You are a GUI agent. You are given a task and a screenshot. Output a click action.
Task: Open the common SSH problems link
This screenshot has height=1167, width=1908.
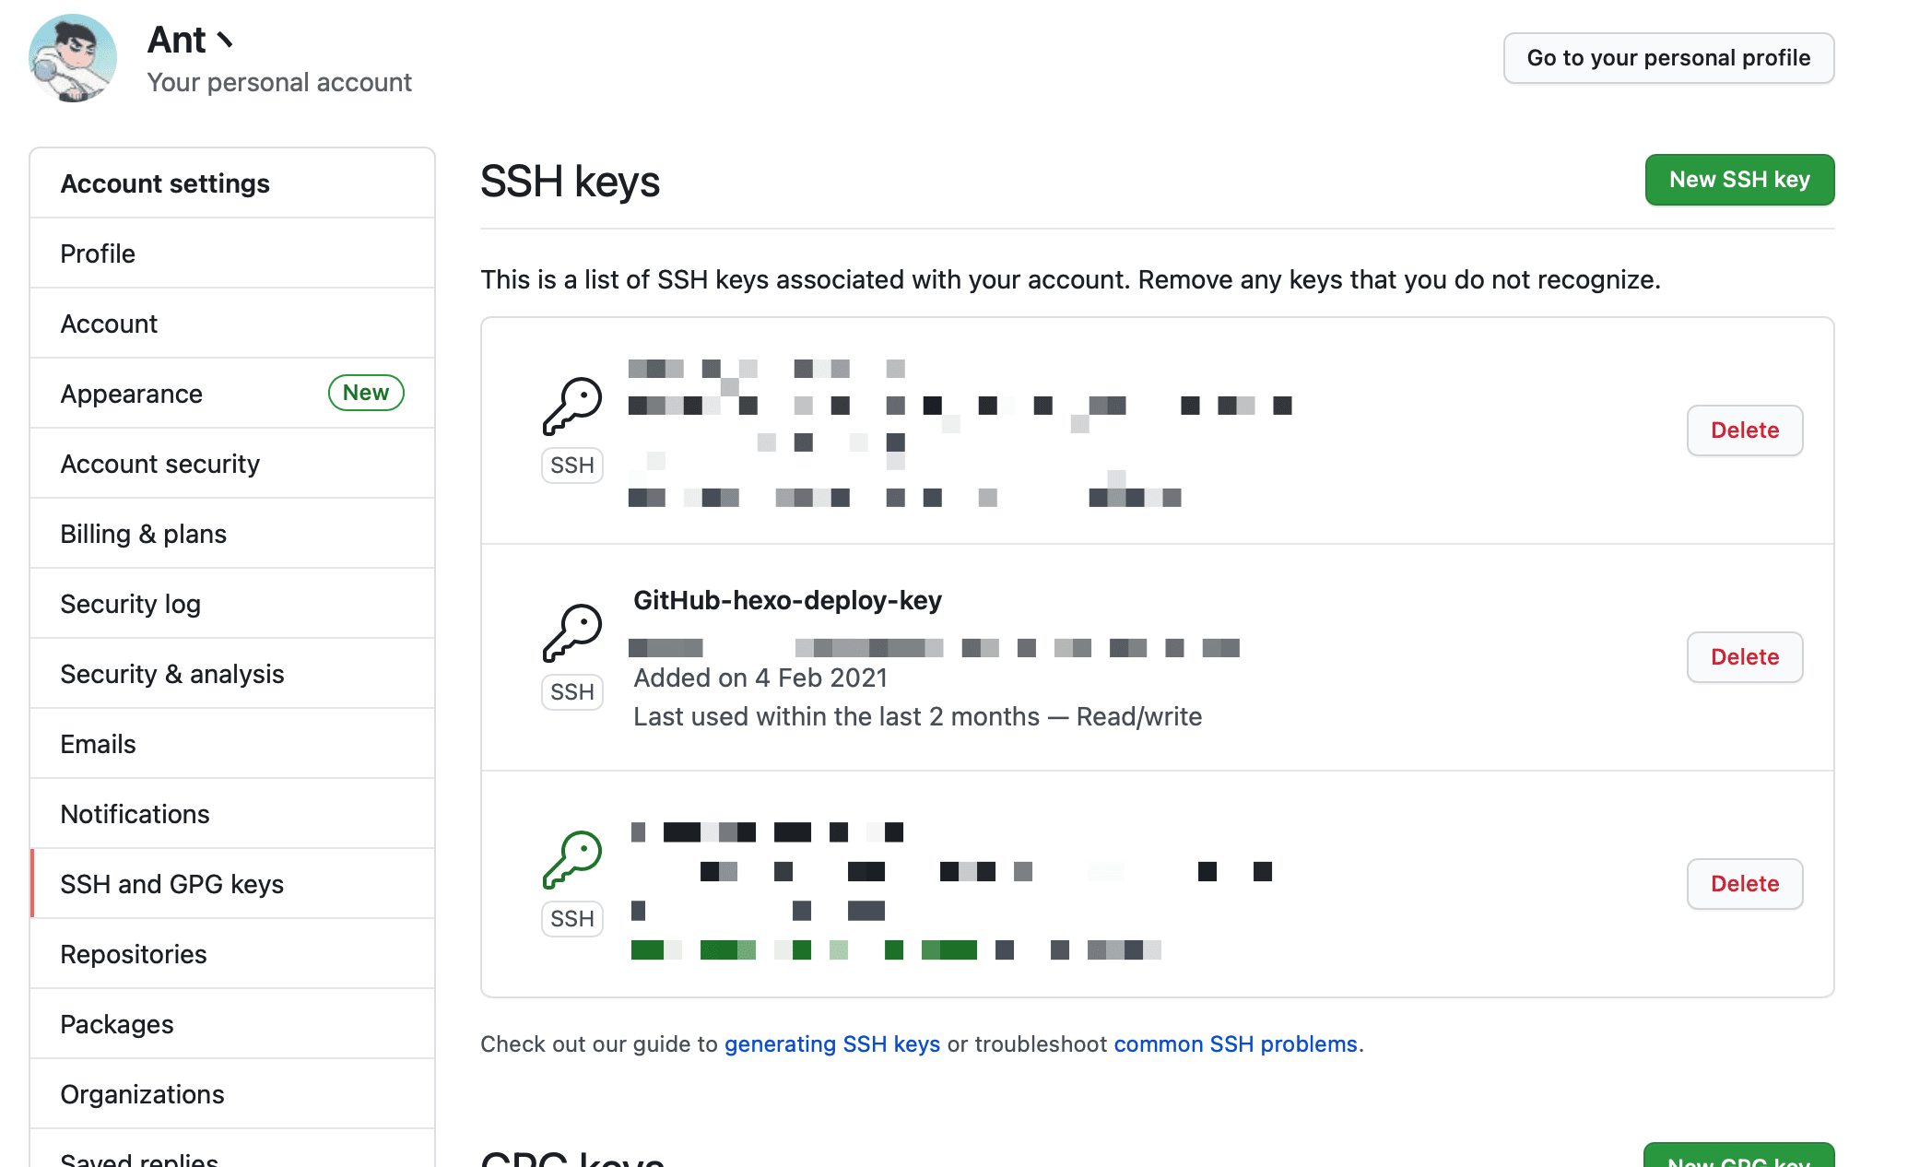tap(1235, 1044)
